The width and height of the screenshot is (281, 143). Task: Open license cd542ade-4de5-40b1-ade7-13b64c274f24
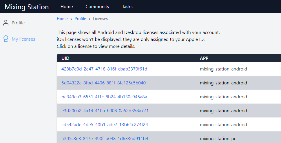(x=105, y=125)
